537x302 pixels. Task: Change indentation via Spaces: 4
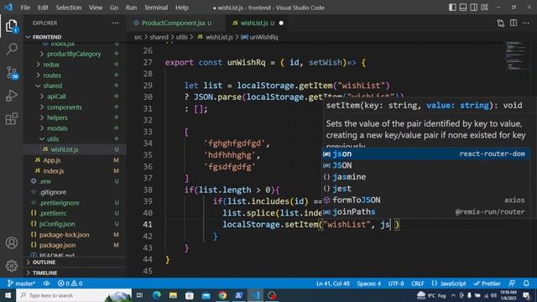coord(369,284)
